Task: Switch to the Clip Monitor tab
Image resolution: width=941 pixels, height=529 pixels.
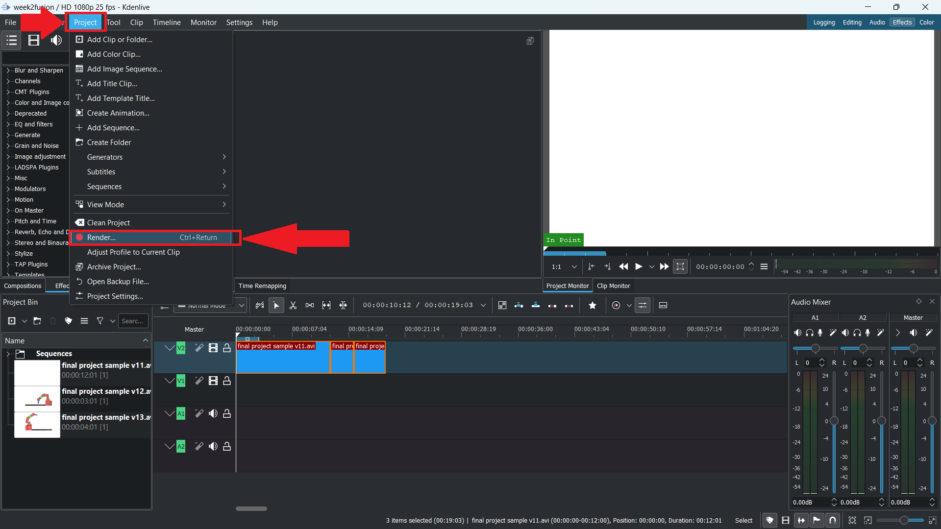Action: pos(613,286)
